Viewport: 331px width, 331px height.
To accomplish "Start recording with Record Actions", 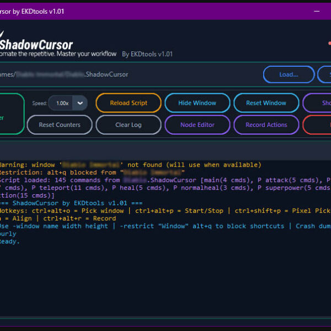I will [266, 125].
